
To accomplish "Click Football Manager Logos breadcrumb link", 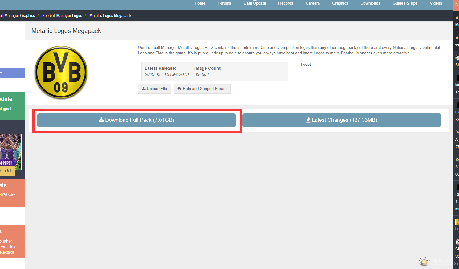I will click(62, 16).
